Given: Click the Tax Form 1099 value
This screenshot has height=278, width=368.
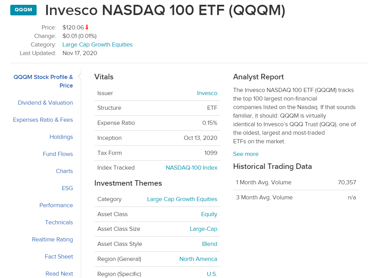Looking at the screenshot, I should pyautogui.click(x=211, y=153).
